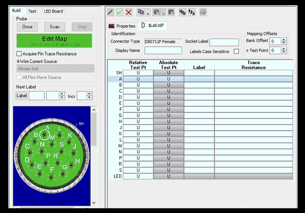Viewport: 305px width, 213px height.
Task: Switch to the LED Board tab
Action: 54,11
